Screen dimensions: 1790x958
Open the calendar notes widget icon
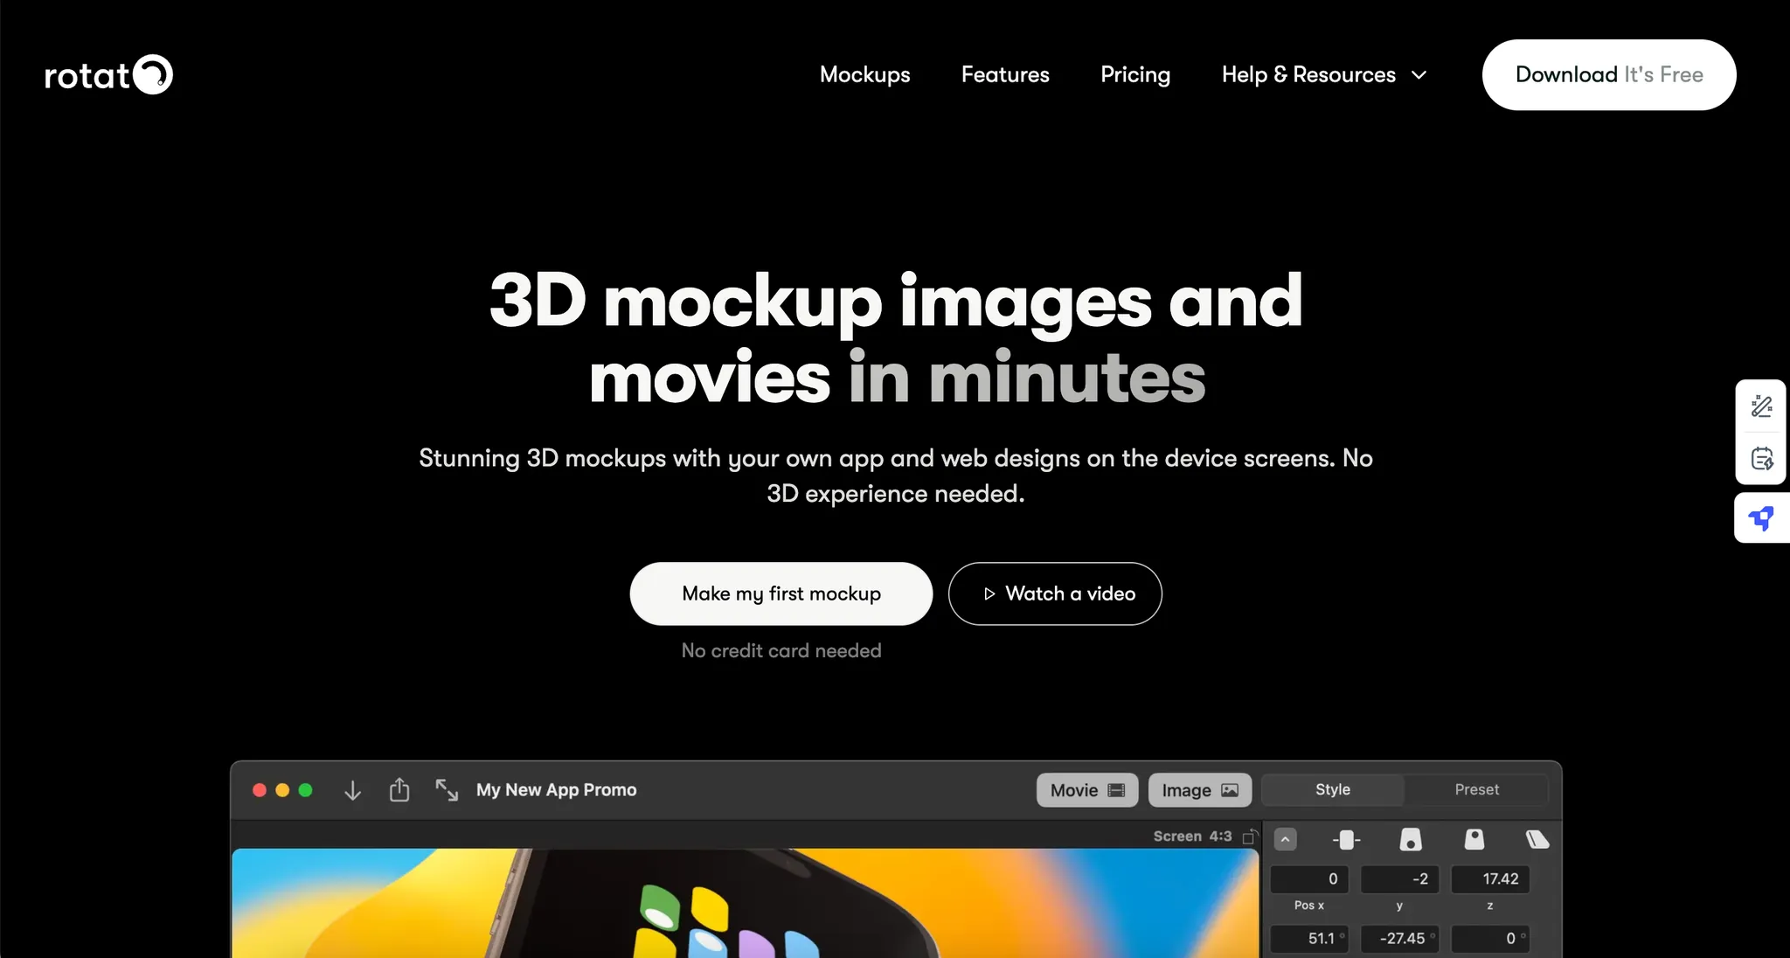[1762, 458]
